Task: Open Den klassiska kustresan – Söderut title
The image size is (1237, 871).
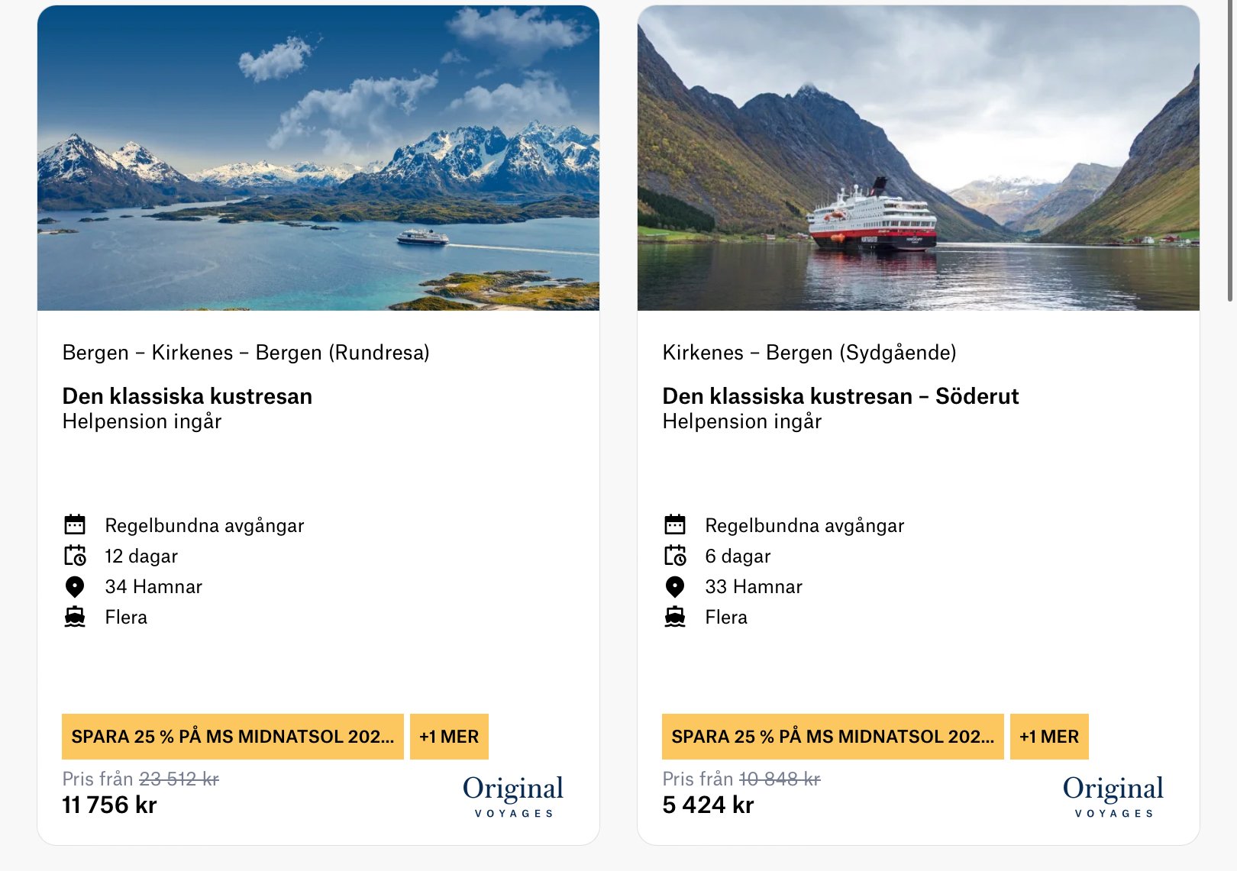Action: pyautogui.click(x=841, y=396)
